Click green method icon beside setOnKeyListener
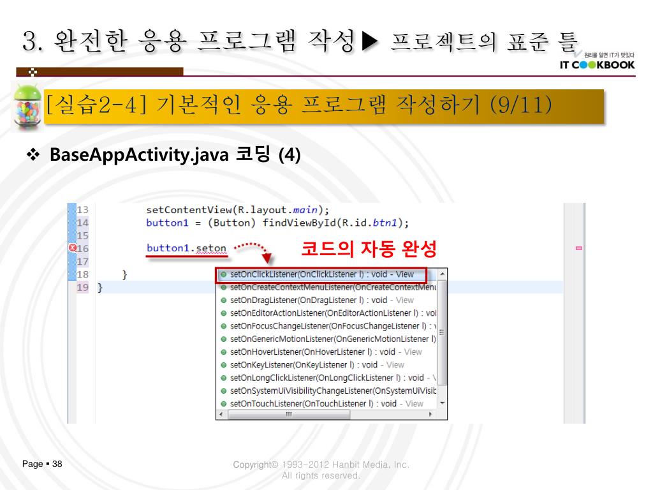 pos(224,364)
